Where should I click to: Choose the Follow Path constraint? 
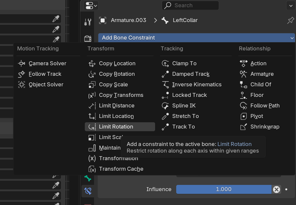(x=265, y=105)
